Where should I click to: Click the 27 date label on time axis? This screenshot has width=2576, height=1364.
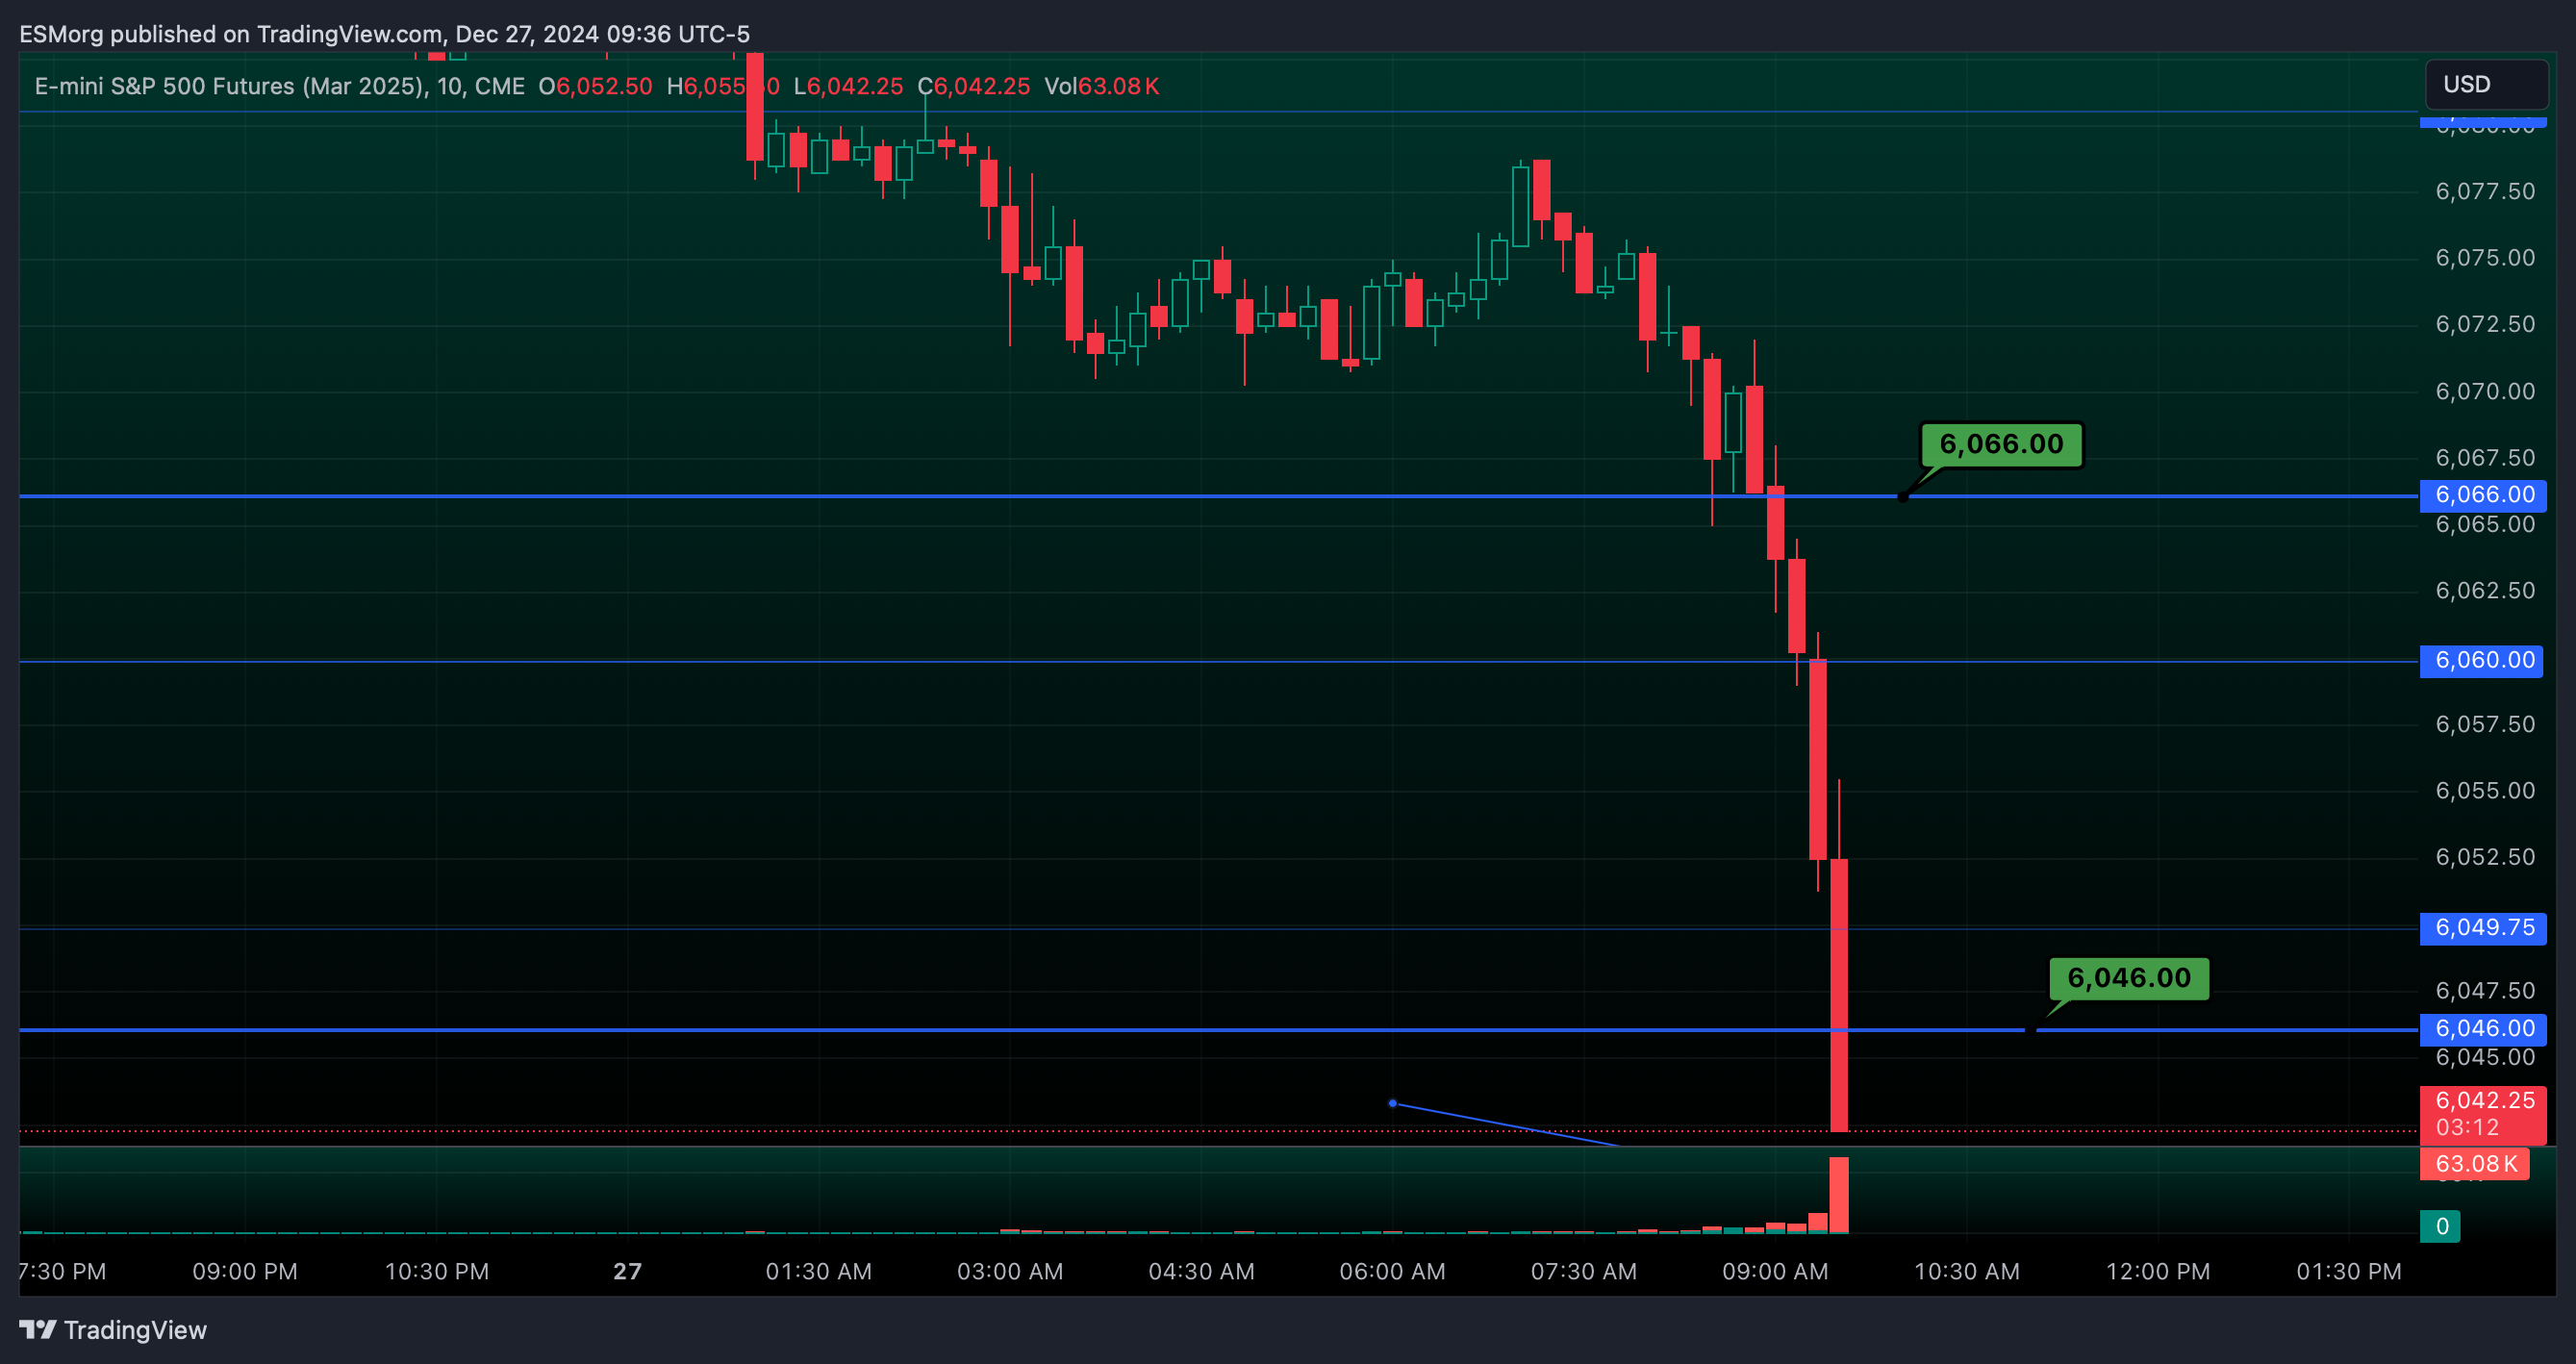[x=627, y=1272]
